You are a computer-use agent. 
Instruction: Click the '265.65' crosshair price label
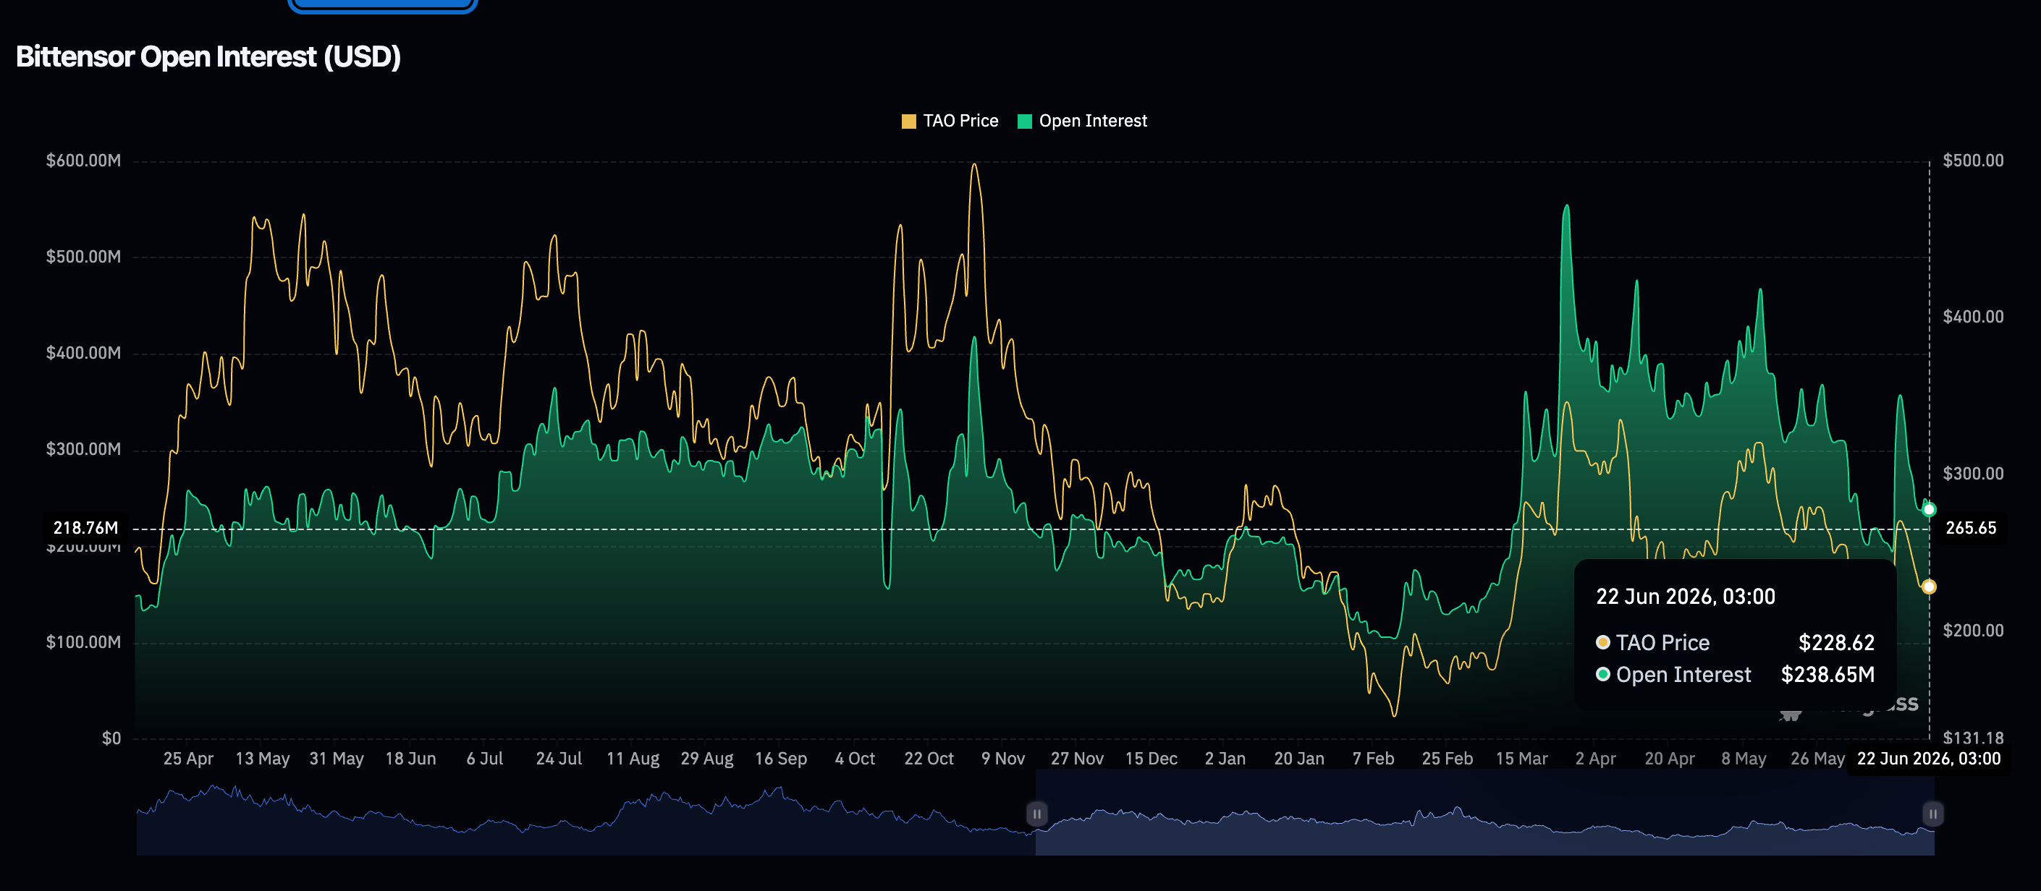(1972, 528)
